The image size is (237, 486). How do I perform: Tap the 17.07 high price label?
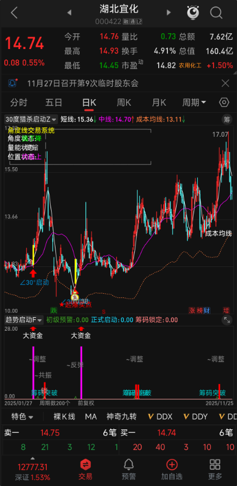220,135
